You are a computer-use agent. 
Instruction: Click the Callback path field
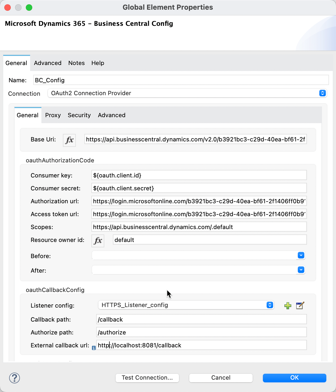tap(202, 319)
